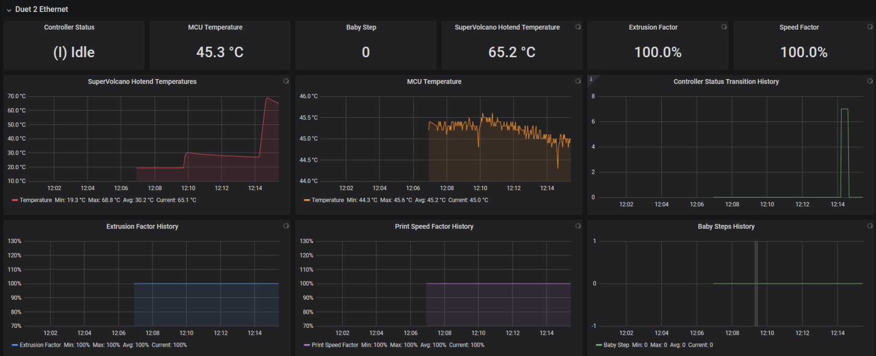Click spinner icon on Baby Steps History panel
This screenshot has height=356, width=876.
click(x=870, y=226)
